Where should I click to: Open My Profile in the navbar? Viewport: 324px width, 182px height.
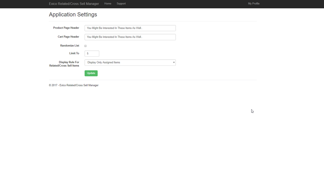coord(254,4)
